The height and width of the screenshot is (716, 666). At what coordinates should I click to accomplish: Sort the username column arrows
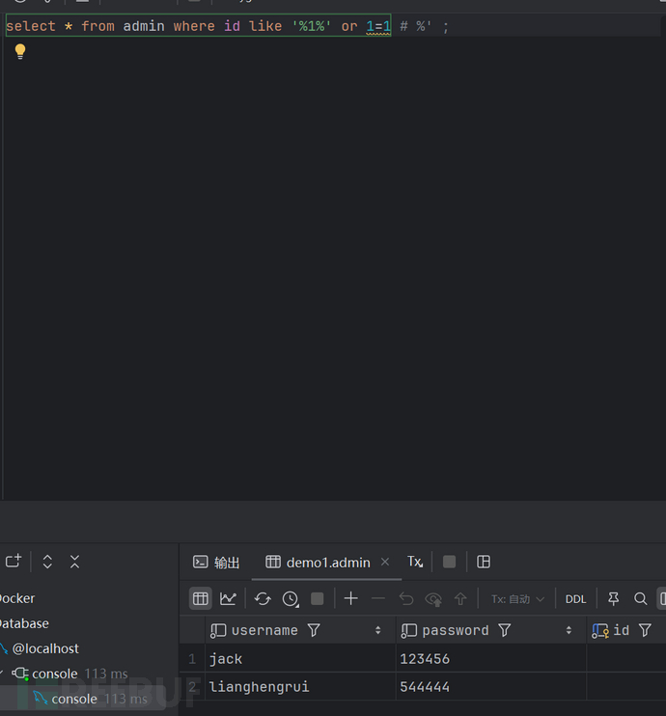click(377, 630)
